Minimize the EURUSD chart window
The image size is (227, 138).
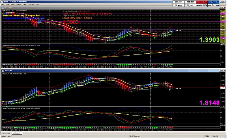220,8
